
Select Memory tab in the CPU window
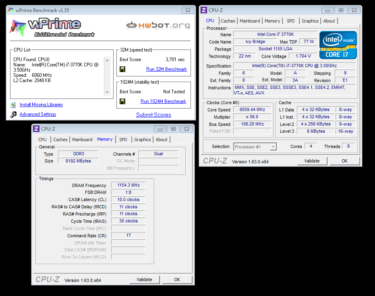[272, 21]
